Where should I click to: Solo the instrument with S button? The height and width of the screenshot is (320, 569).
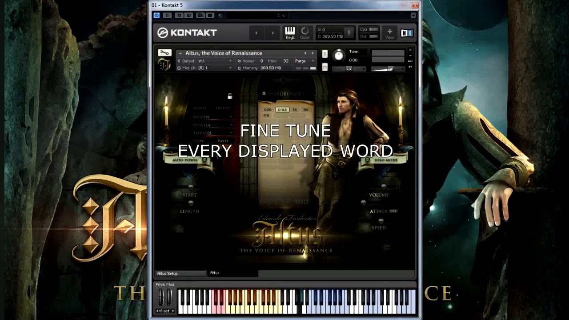point(325,54)
